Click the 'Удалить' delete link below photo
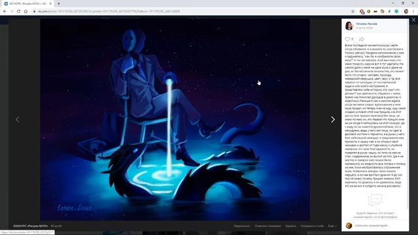This screenshot has height=235, width=418. 291,226
